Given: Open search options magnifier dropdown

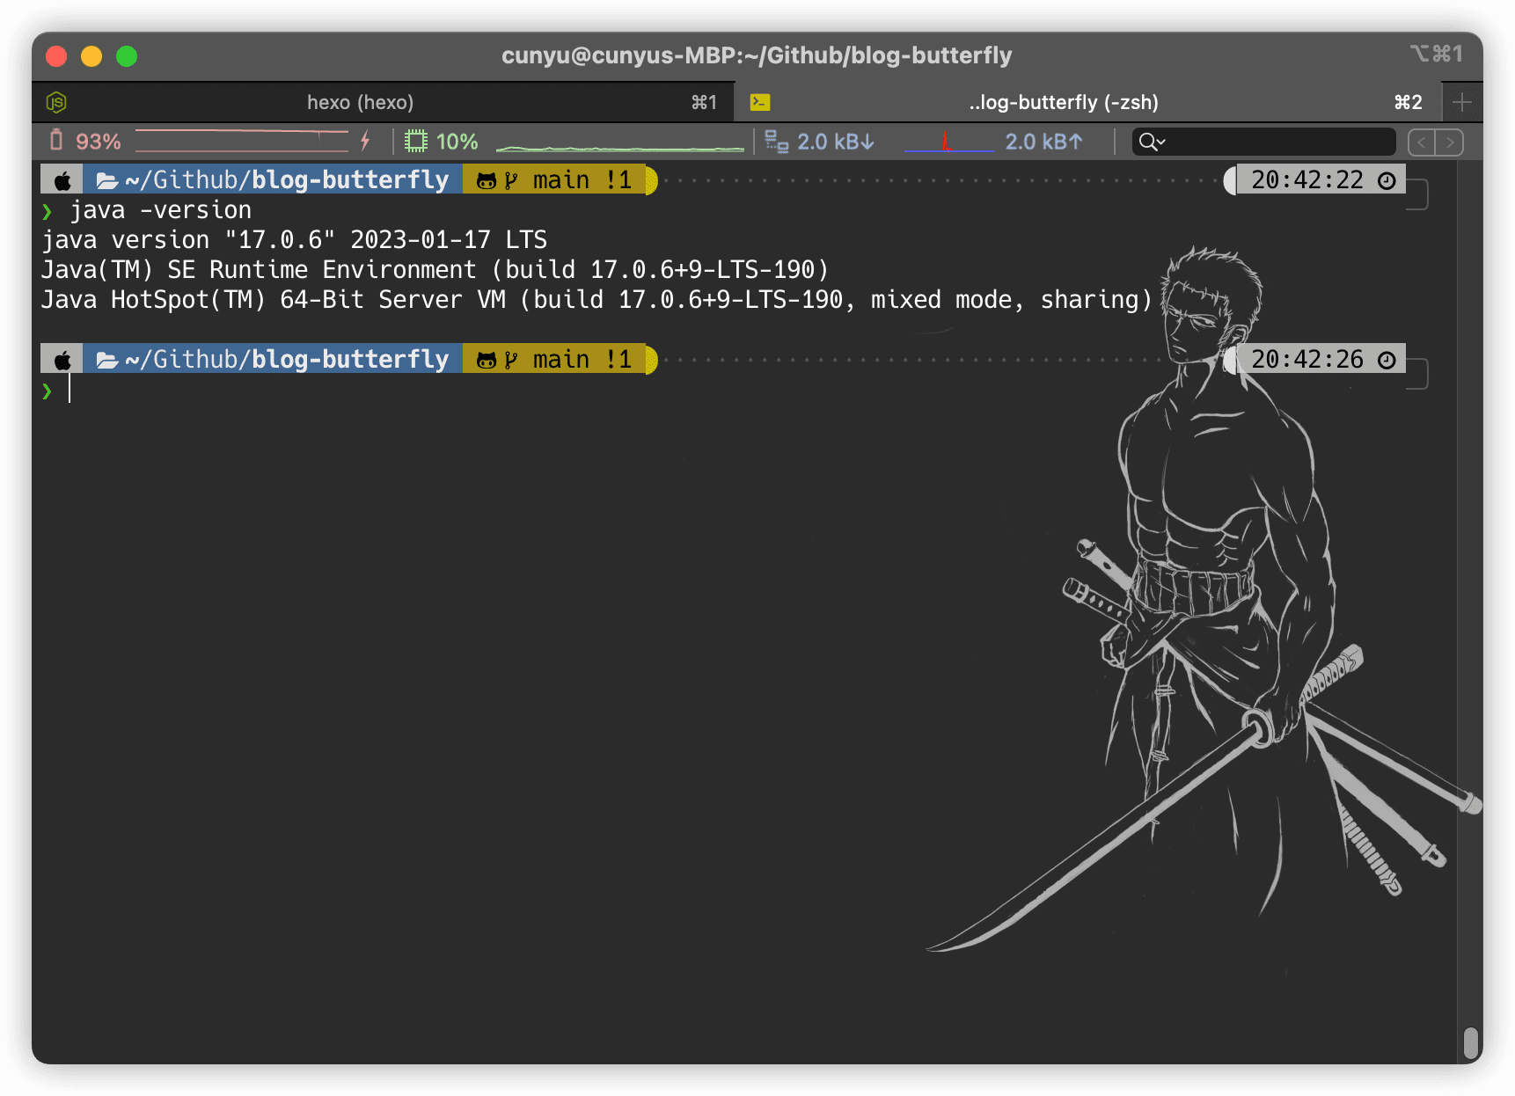Looking at the screenshot, I should click(x=1152, y=142).
